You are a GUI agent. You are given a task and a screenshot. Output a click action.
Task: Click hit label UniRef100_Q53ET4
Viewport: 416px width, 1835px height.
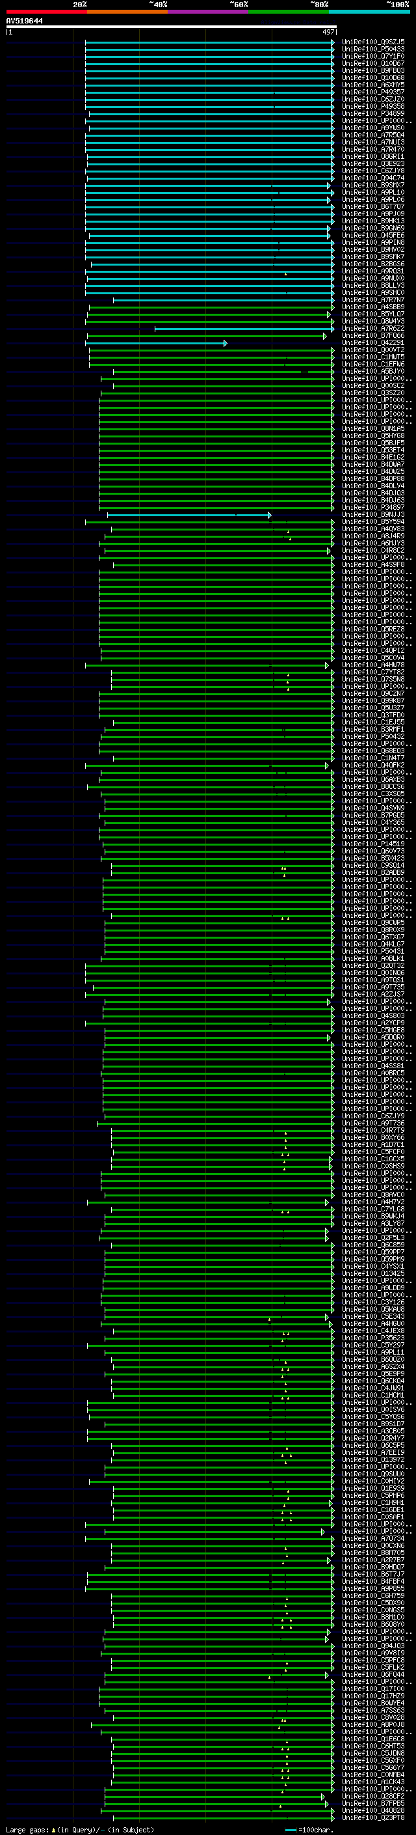[373, 450]
